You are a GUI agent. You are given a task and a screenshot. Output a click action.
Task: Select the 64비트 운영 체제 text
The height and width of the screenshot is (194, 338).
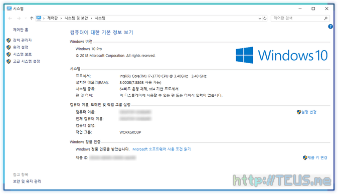point(149,89)
